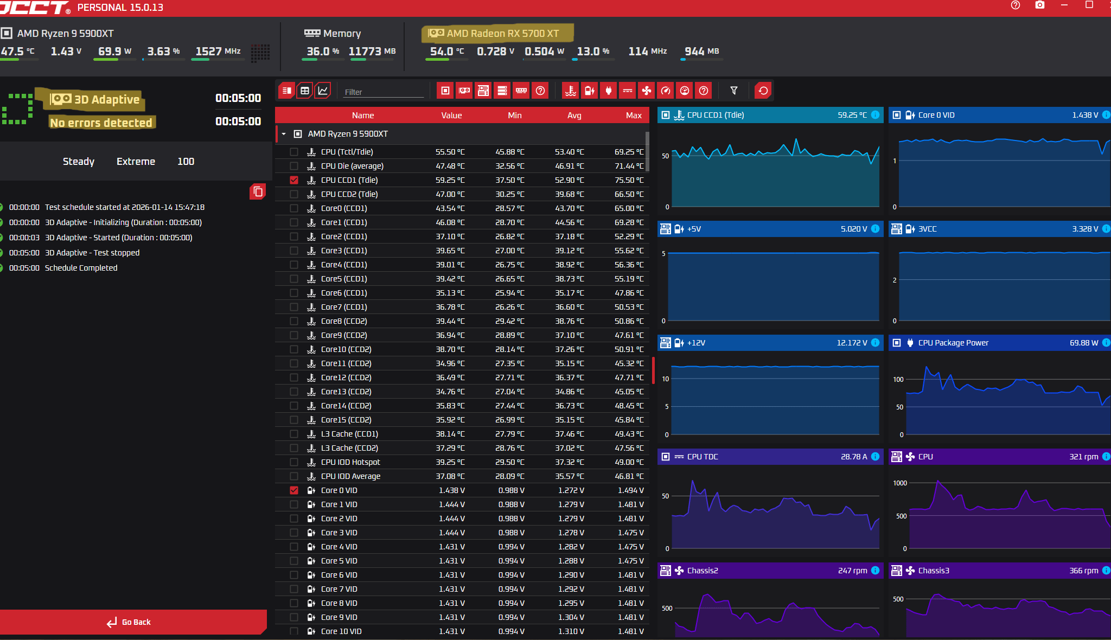Check the CPU CCD2 (Tdie) row checkbox

[x=294, y=194]
